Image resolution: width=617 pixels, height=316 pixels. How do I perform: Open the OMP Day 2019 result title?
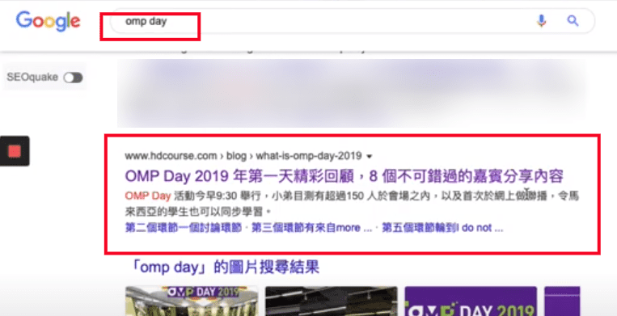click(344, 176)
